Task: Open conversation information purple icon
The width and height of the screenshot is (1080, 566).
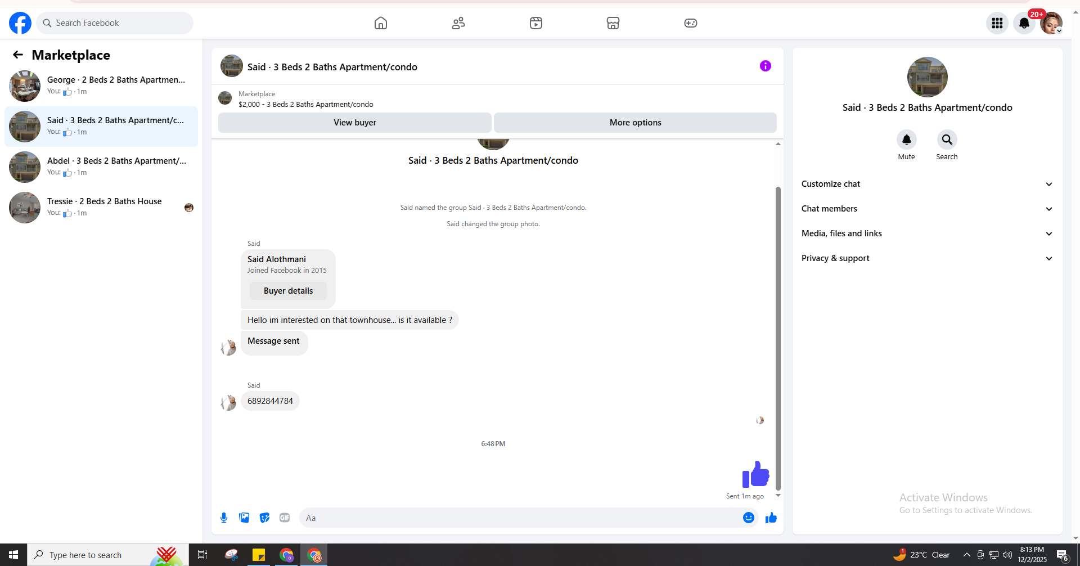Action: click(x=765, y=66)
